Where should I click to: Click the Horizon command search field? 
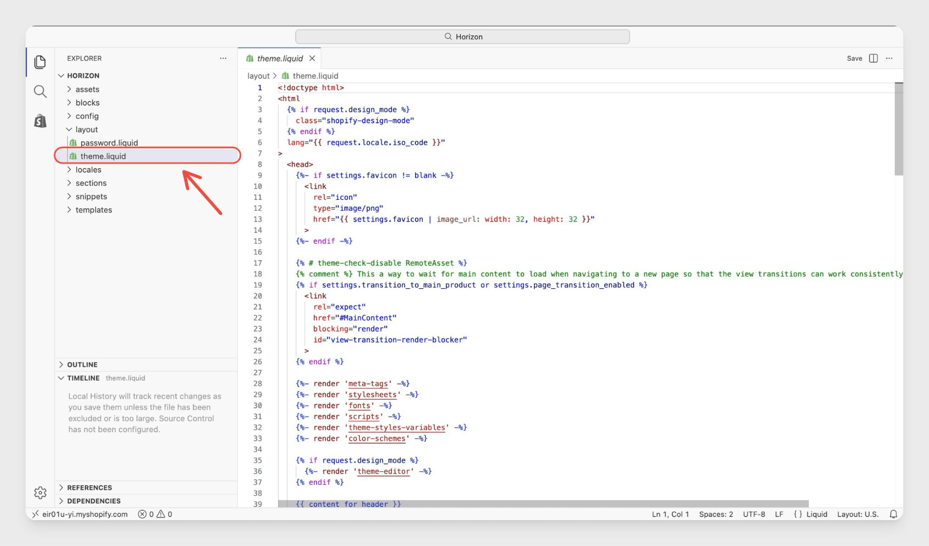pos(462,37)
